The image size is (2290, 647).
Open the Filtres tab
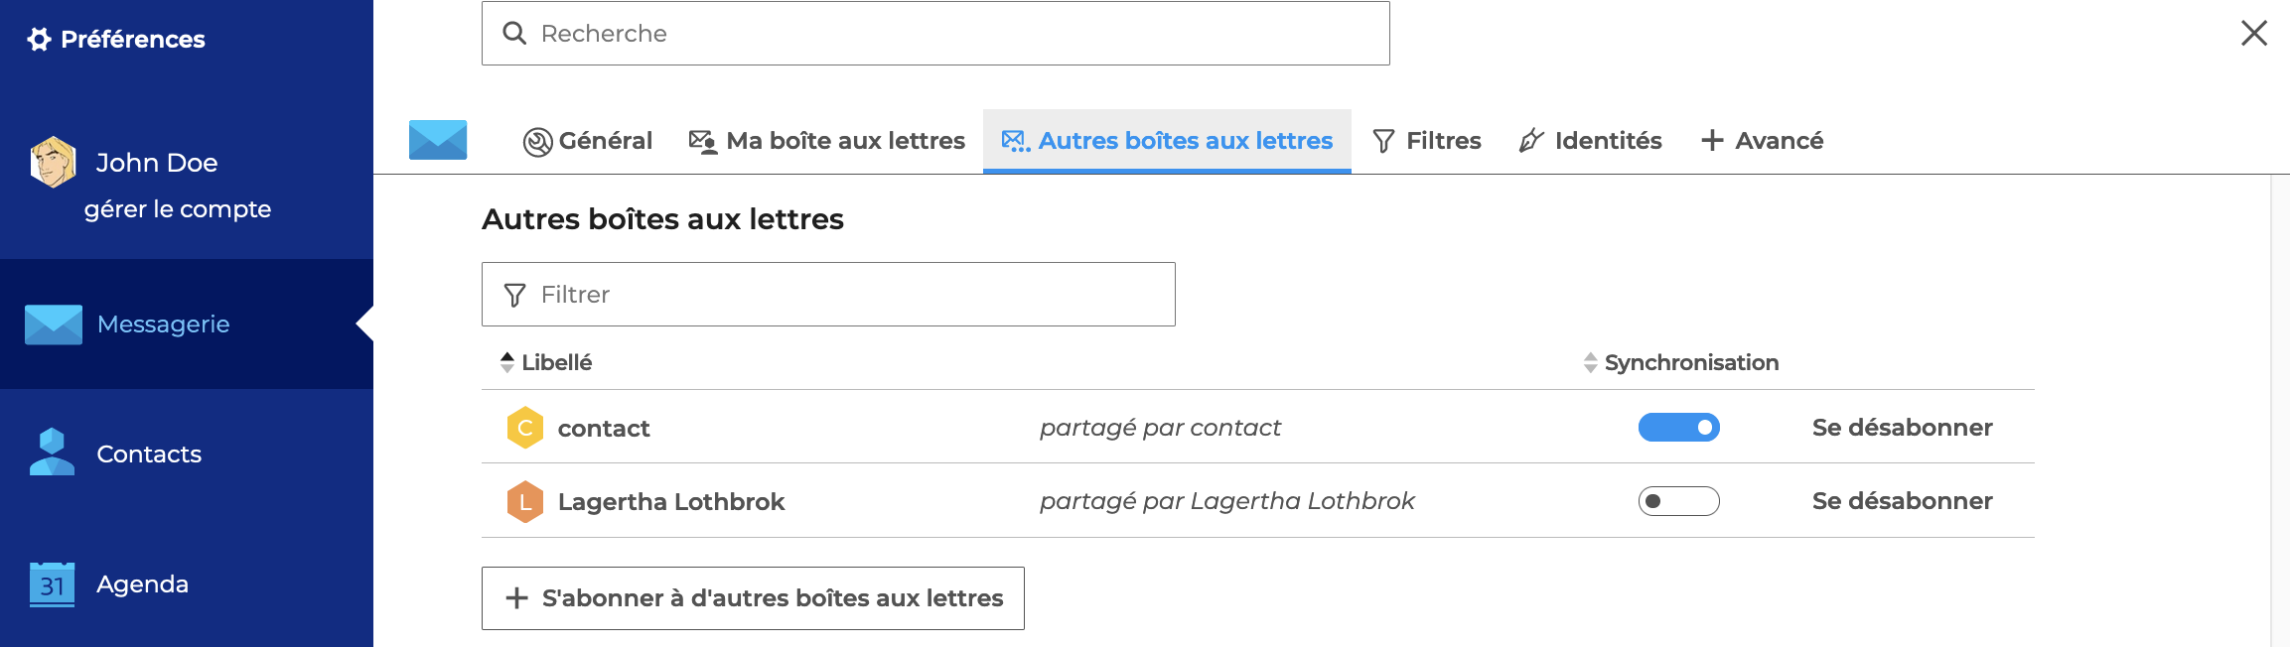(1426, 141)
